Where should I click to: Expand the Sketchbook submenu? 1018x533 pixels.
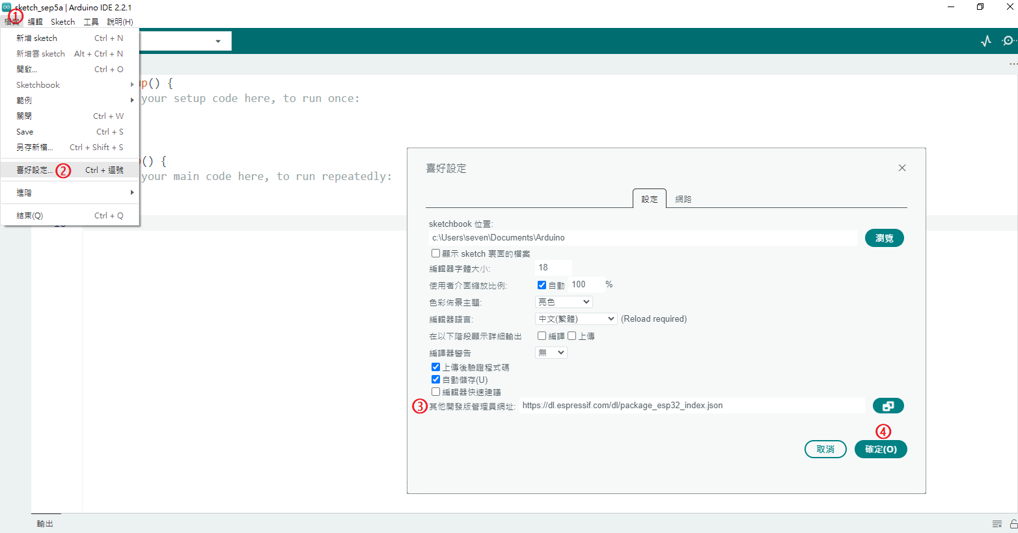tap(70, 84)
